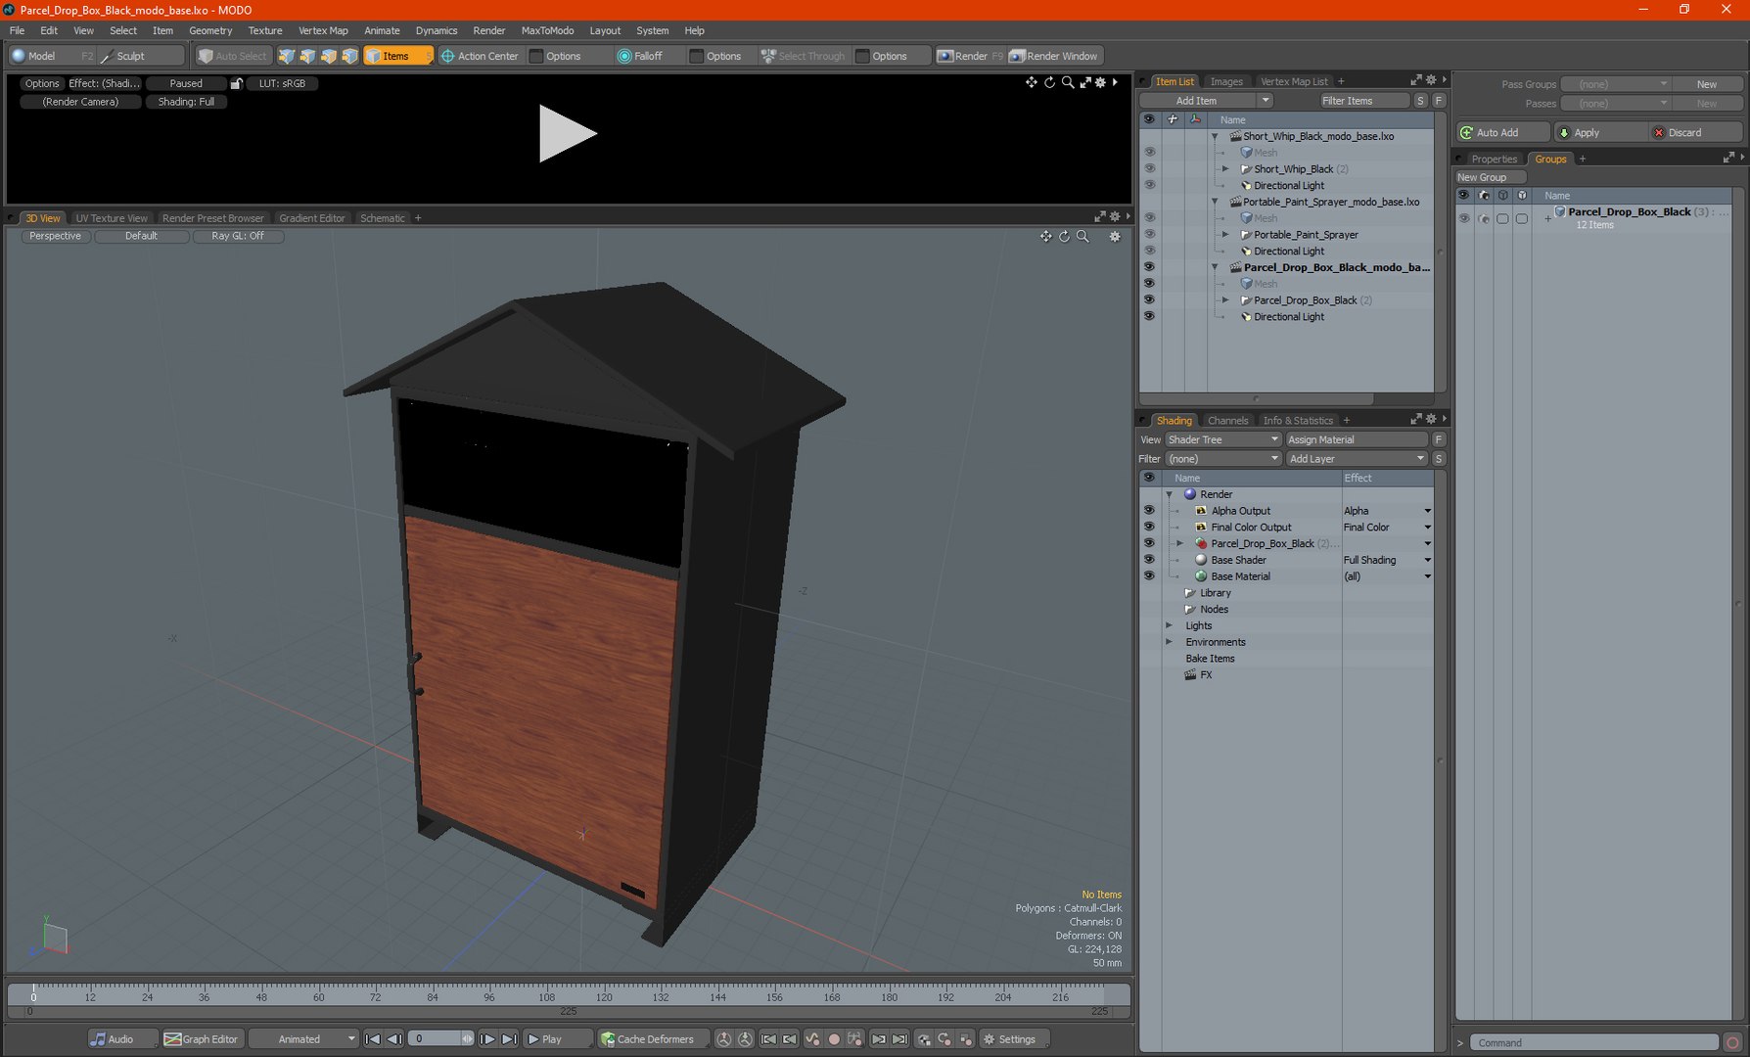Click the Sculpt mode icon
1750x1057 pixels.
[x=108, y=56]
